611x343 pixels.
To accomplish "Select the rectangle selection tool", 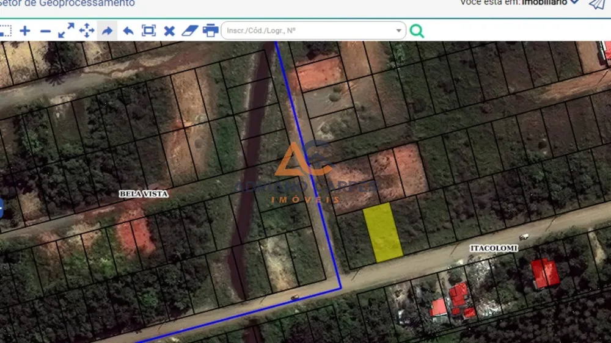I will [5, 31].
